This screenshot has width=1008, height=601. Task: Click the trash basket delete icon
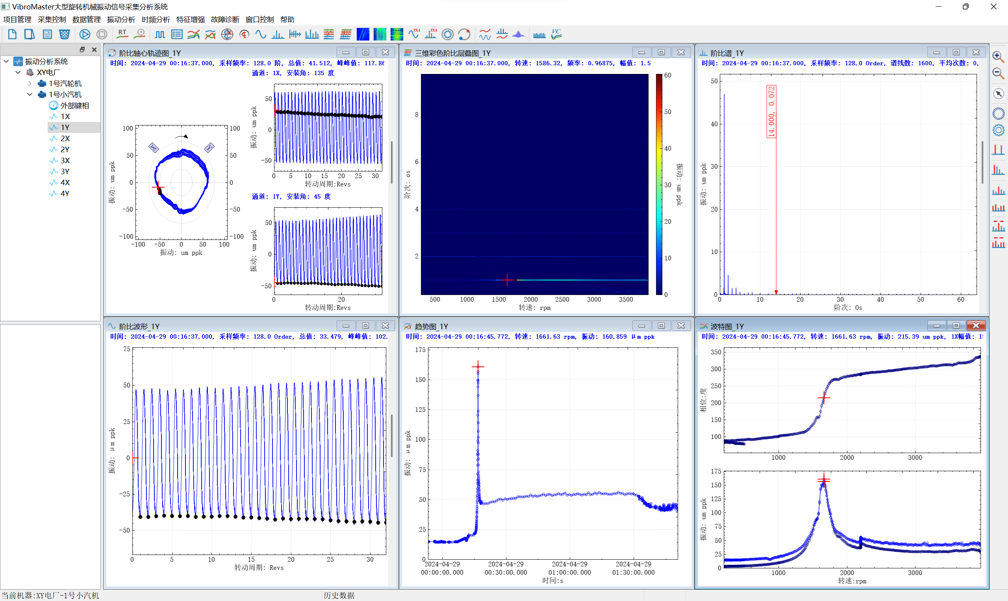click(65, 35)
